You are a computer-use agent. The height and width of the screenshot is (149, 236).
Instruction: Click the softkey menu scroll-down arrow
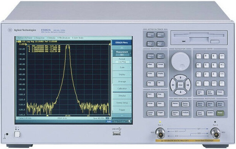pyautogui.click(x=122, y=116)
